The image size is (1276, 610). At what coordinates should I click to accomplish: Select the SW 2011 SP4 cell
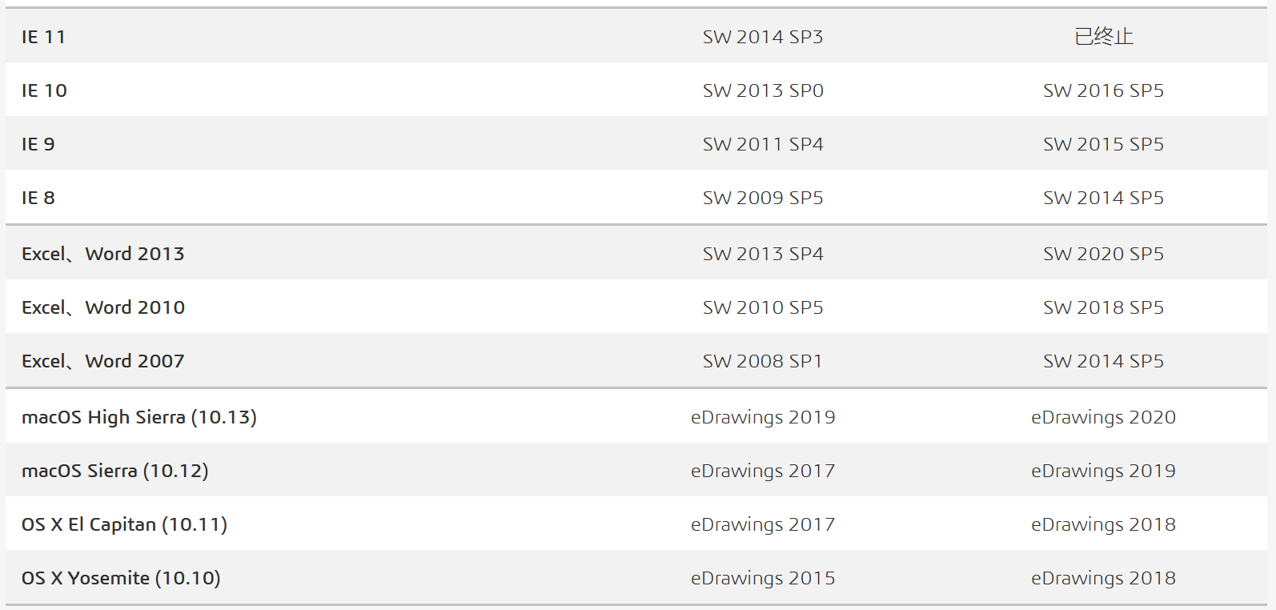[762, 144]
